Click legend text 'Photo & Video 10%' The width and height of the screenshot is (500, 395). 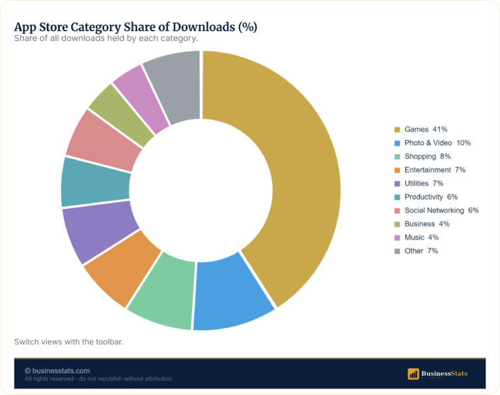pos(437,143)
